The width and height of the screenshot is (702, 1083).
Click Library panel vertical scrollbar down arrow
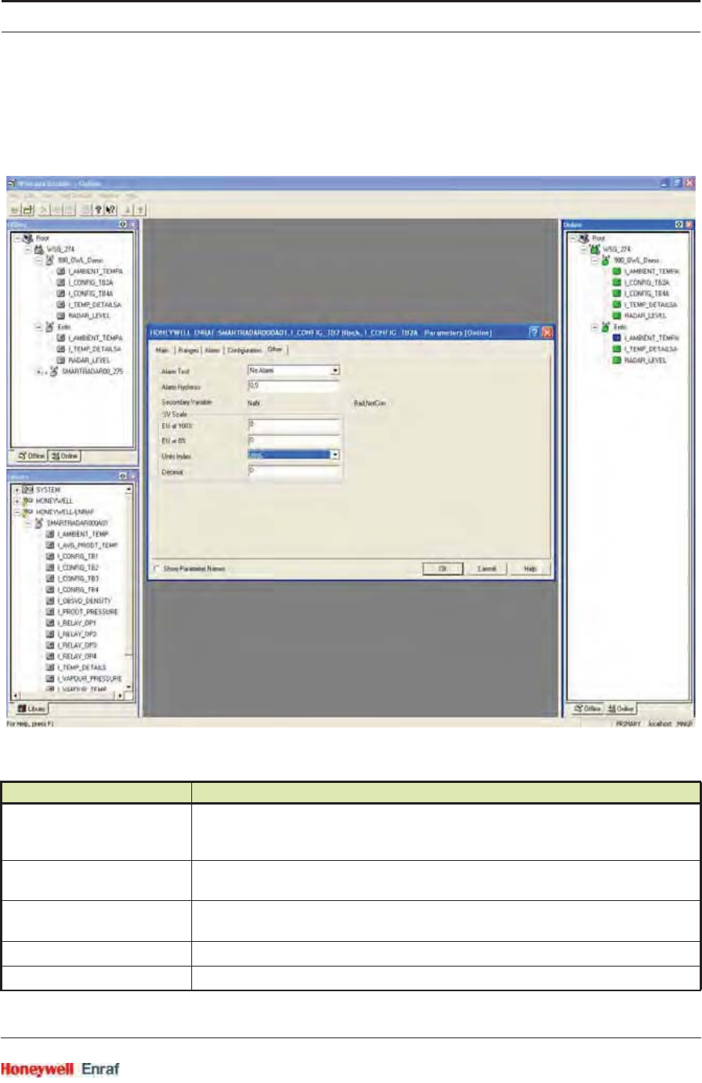coord(129,687)
